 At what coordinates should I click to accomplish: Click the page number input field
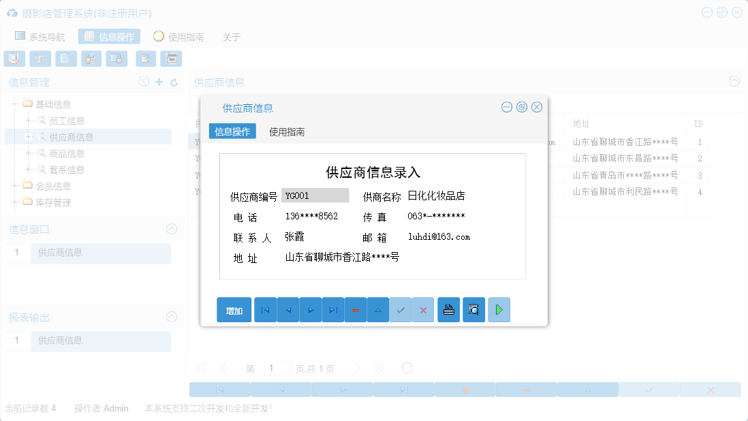pyautogui.click(x=278, y=367)
